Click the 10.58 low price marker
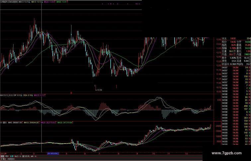Screen dimensions: 251x161 [99, 90]
